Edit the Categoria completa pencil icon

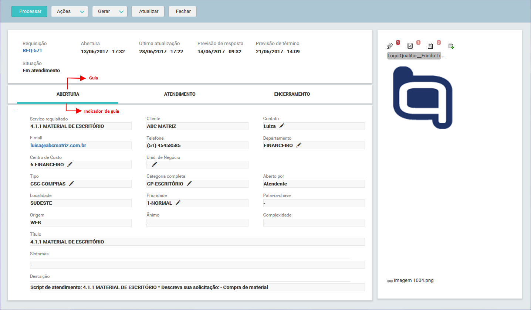(189, 184)
